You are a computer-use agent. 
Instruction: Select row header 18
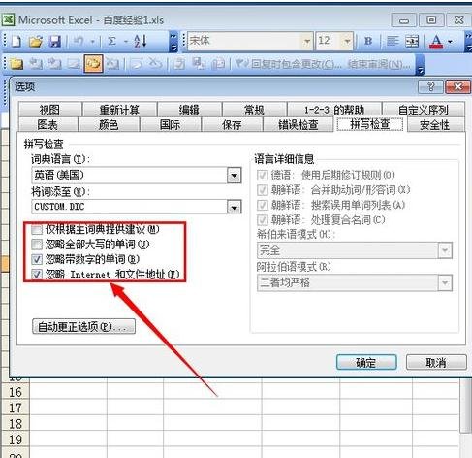click(x=15, y=424)
